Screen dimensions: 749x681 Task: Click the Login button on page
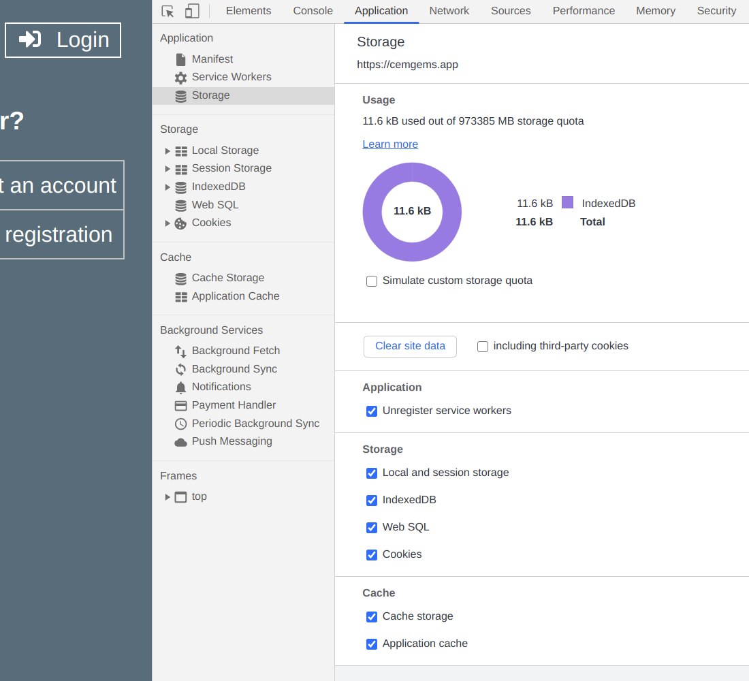[63, 40]
